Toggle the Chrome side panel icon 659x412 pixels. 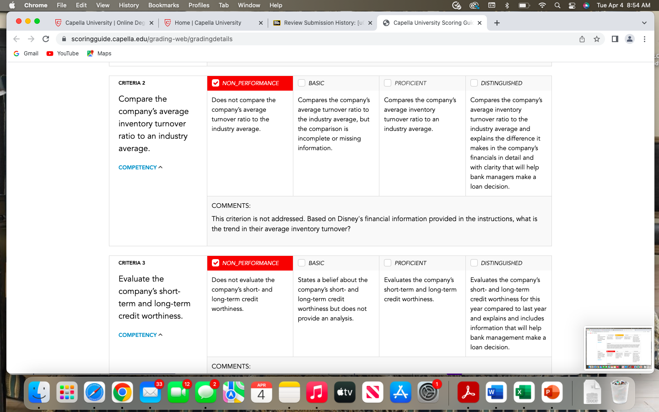615,39
